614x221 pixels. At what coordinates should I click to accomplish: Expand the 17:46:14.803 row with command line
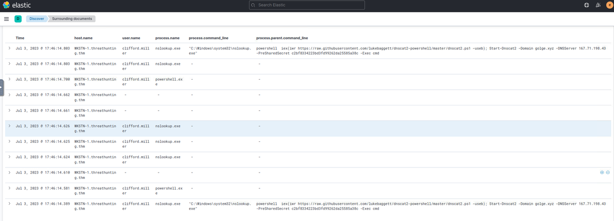point(9,48)
